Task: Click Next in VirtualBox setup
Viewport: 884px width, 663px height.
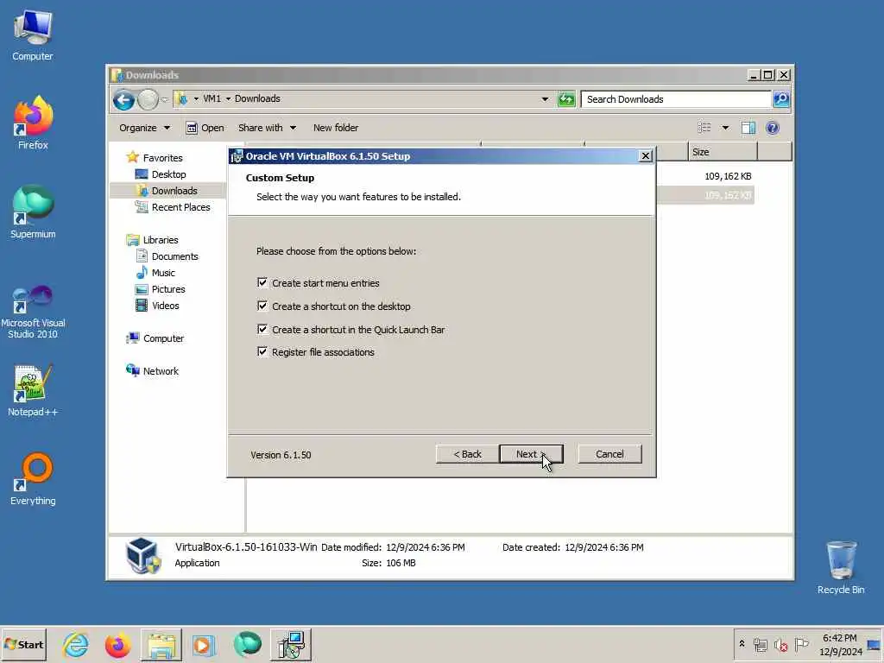Action: coord(531,454)
